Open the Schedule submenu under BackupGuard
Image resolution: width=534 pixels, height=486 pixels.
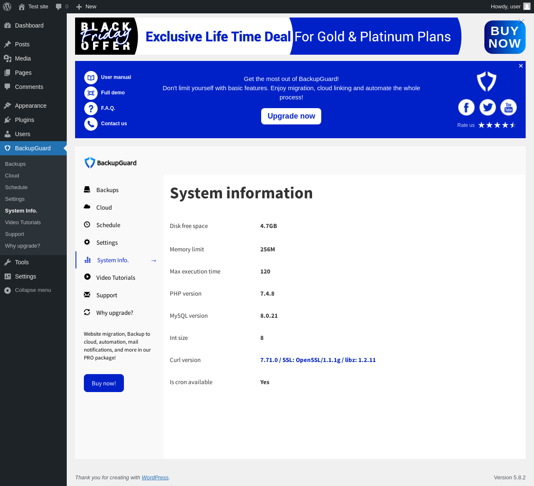point(16,187)
